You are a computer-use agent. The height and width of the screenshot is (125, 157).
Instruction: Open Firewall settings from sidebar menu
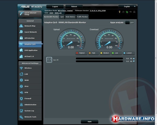(30, 99)
